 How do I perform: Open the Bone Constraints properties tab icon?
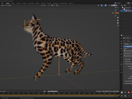121,69
